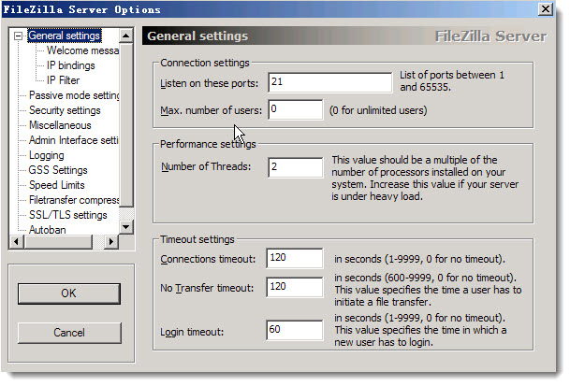Click the Listen on these ports field
This screenshot has height=386, width=570.
pos(330,82)
